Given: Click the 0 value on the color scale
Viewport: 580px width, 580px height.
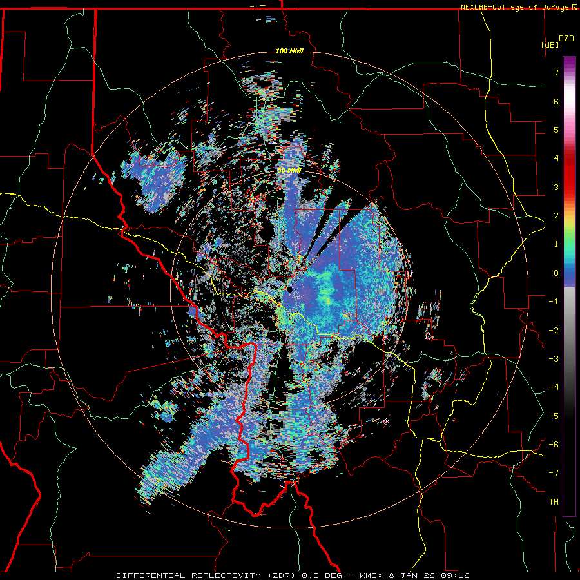Looking at the screenshot, I should [556, 273].
